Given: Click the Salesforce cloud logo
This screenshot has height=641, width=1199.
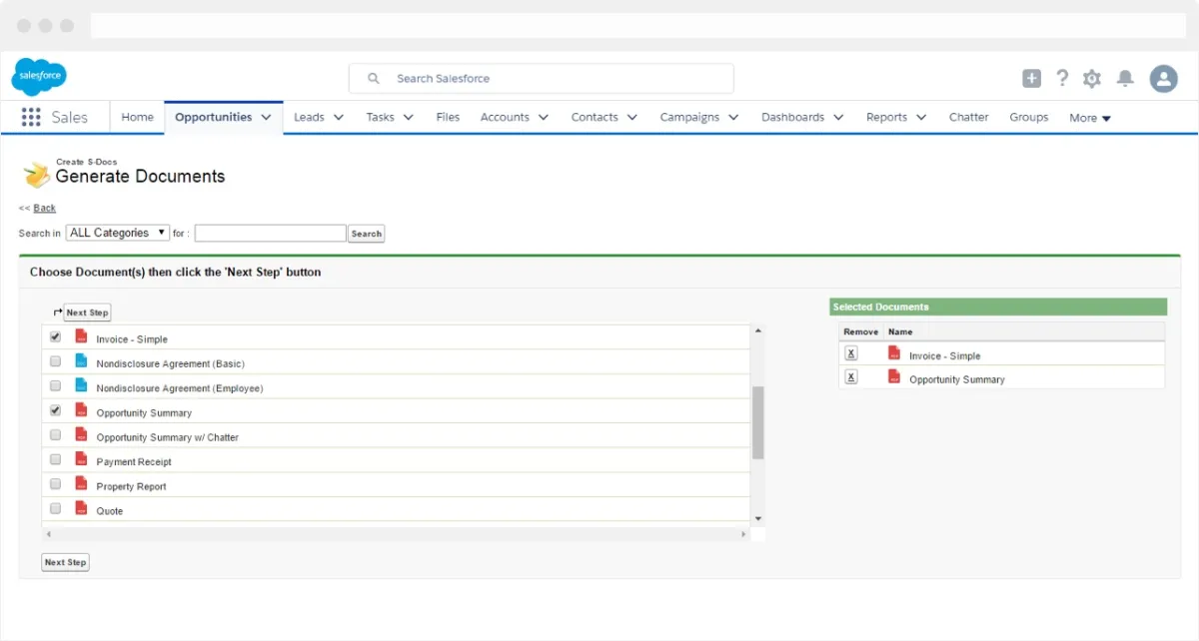Looking at the screenshot, I should 39,77.
